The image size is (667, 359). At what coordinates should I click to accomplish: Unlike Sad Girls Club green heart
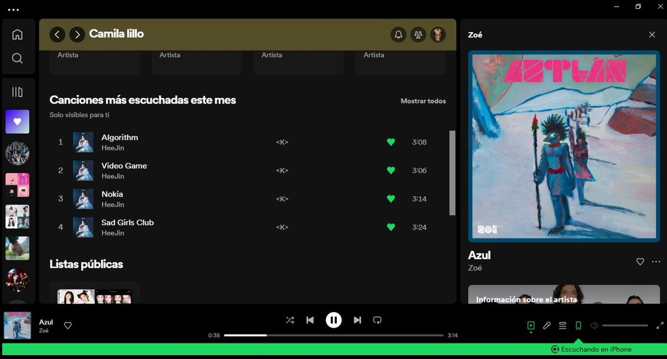(391, 227)
